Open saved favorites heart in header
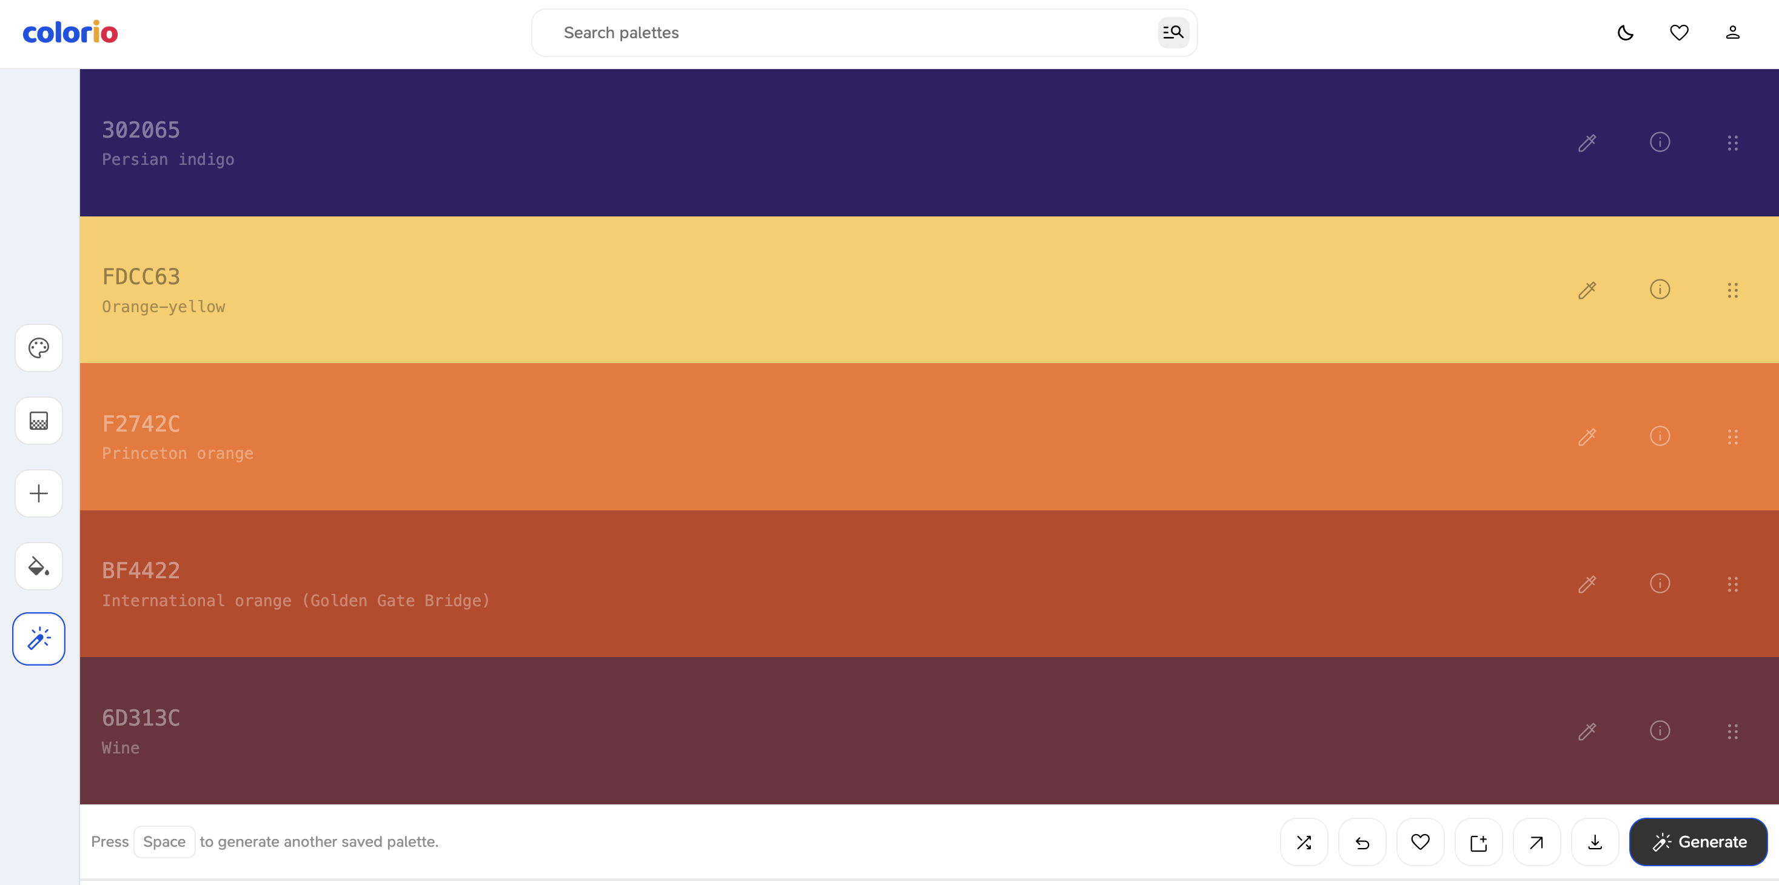The width and height of the screenshot is (1779, 885). tap(1679, 33)
